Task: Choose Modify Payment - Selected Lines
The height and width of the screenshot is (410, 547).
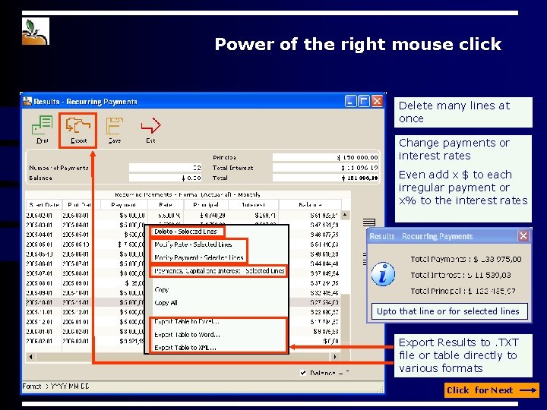Action: click(198, 257)
